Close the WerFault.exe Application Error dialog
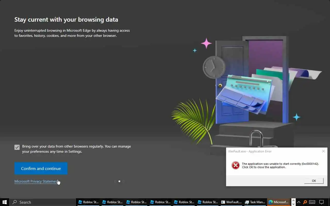 pos(323,151)
